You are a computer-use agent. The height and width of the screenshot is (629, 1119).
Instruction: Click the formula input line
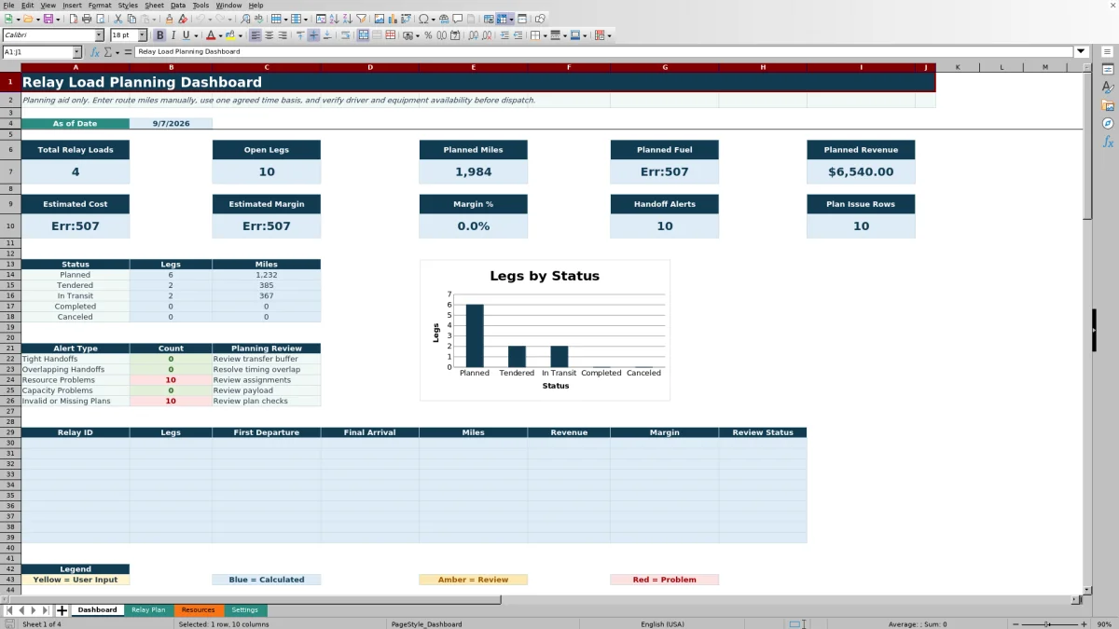point(604,52)
